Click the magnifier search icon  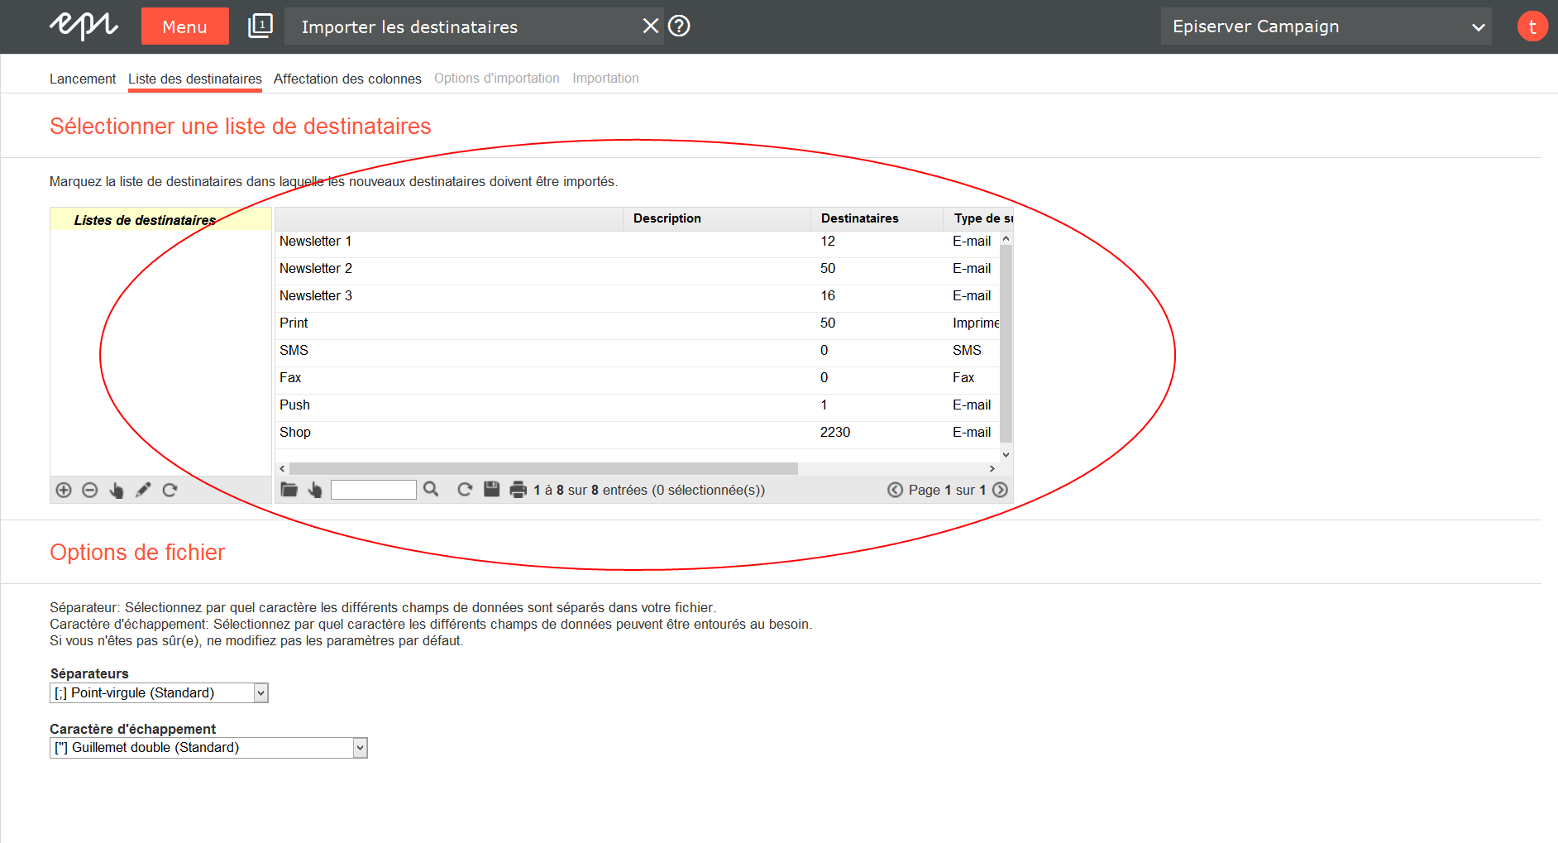(x=431, y=490)
